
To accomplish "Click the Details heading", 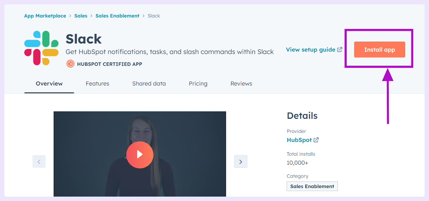I will point(302,116).
